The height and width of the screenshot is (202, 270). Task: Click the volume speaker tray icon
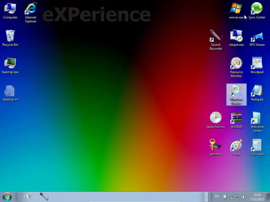click(x=244, y=197)
